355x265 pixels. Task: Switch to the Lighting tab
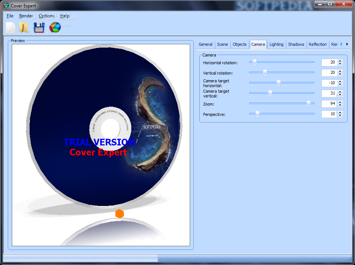[276, 44]
